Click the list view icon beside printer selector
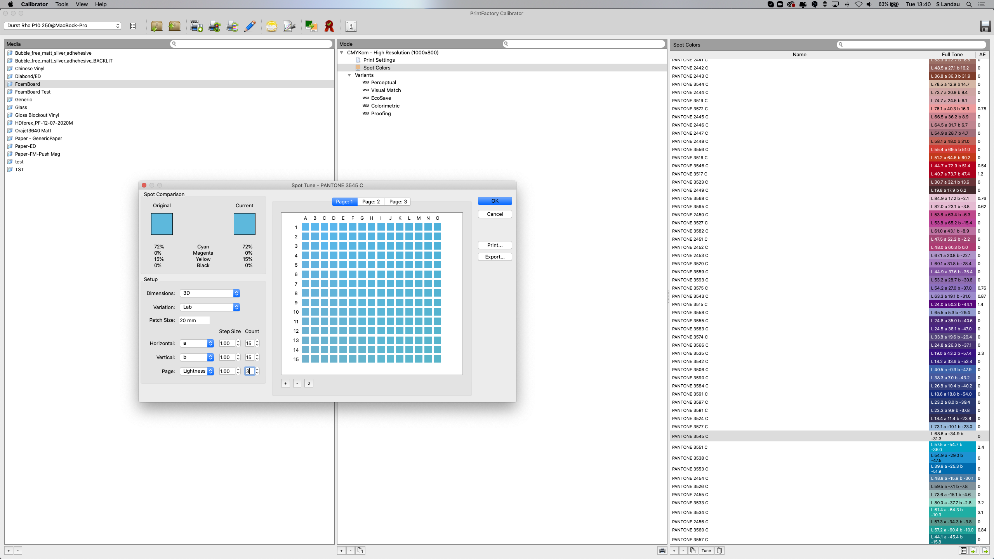994x559 pixels. click(x=133, y=26)
